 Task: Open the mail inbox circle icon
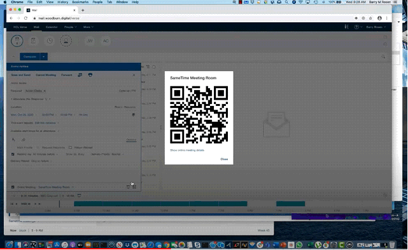17,41
